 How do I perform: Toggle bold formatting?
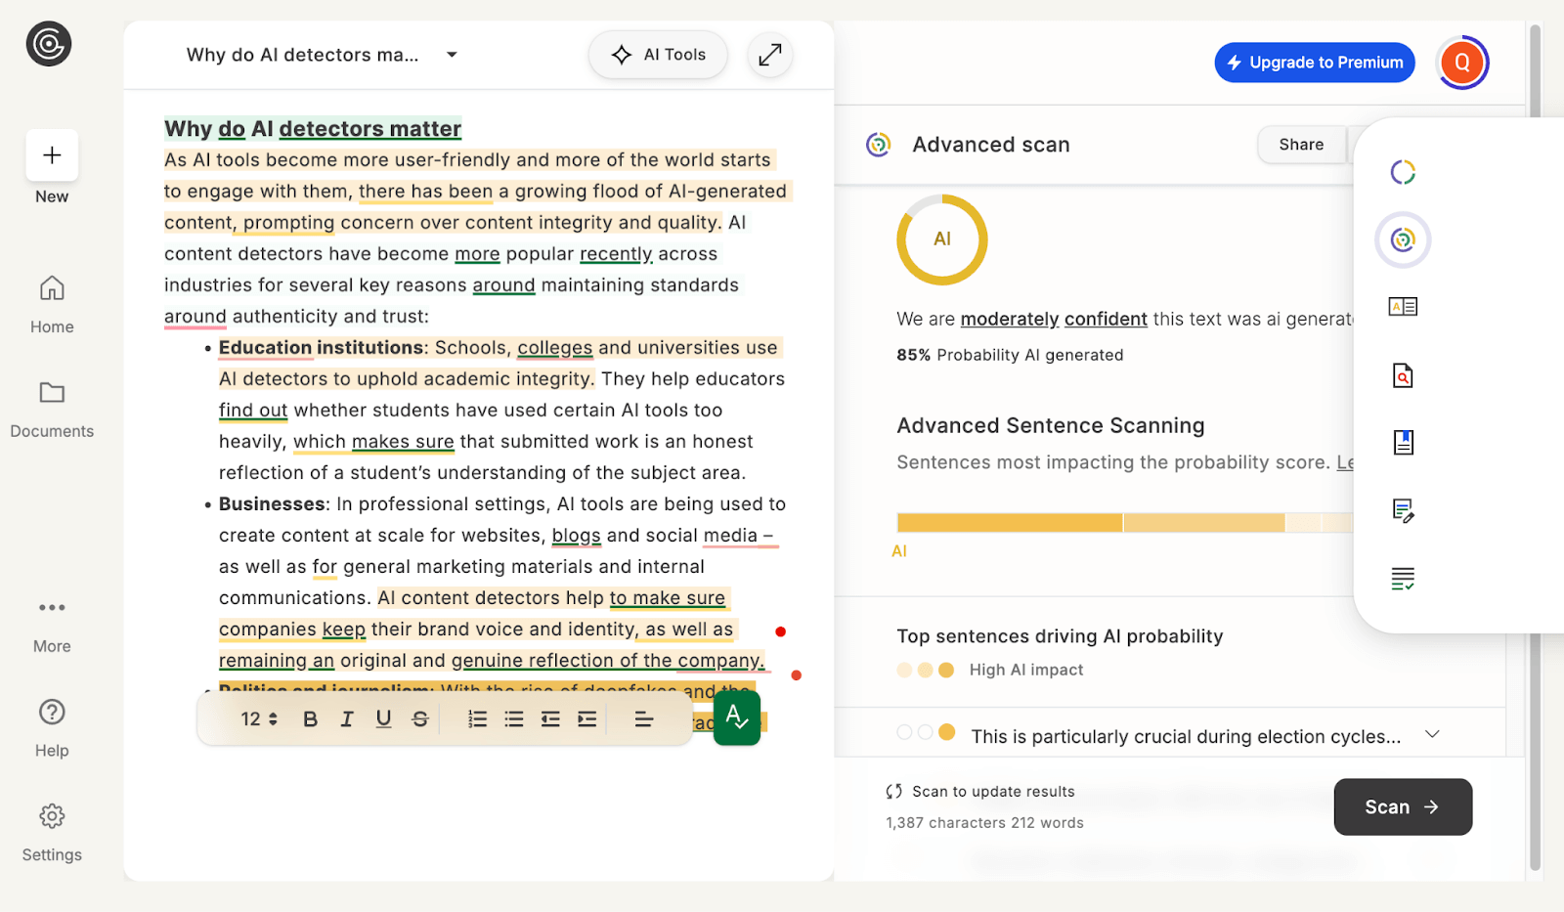point(310,719)
